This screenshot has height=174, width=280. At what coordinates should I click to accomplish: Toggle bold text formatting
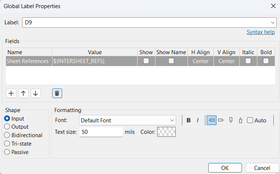tap(188, 120)
